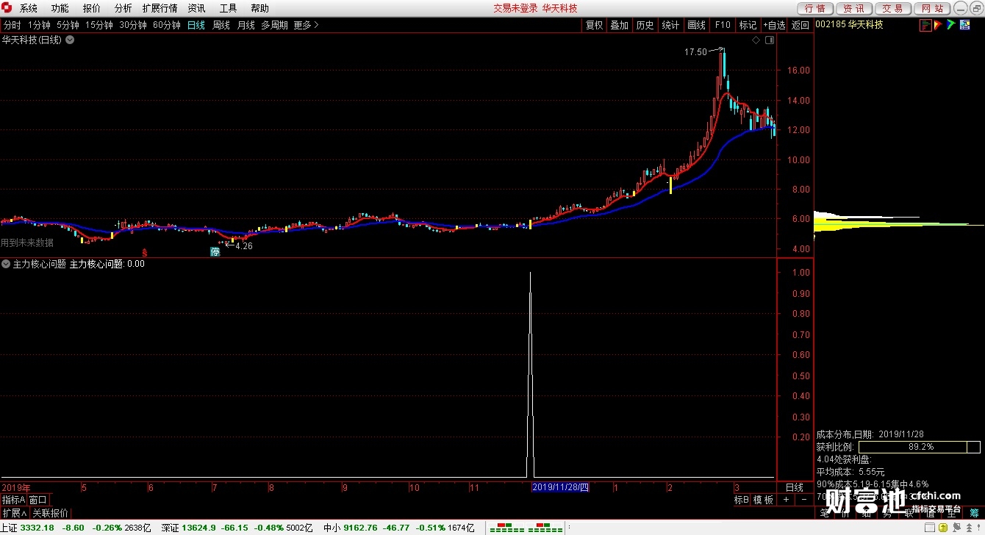985x535 pixels.
Task: Expand the 华天科技(日线) chart dropdown arrow
Action: [70, 40]
